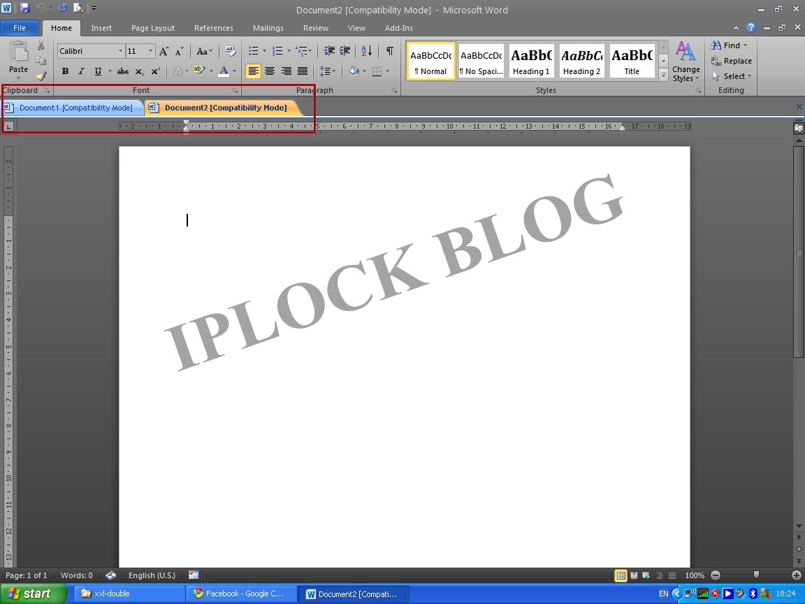Image resolution: width=805 pixels, height=604 pixels.
Task: Open the File tab
Action: [x=20, y=28]
